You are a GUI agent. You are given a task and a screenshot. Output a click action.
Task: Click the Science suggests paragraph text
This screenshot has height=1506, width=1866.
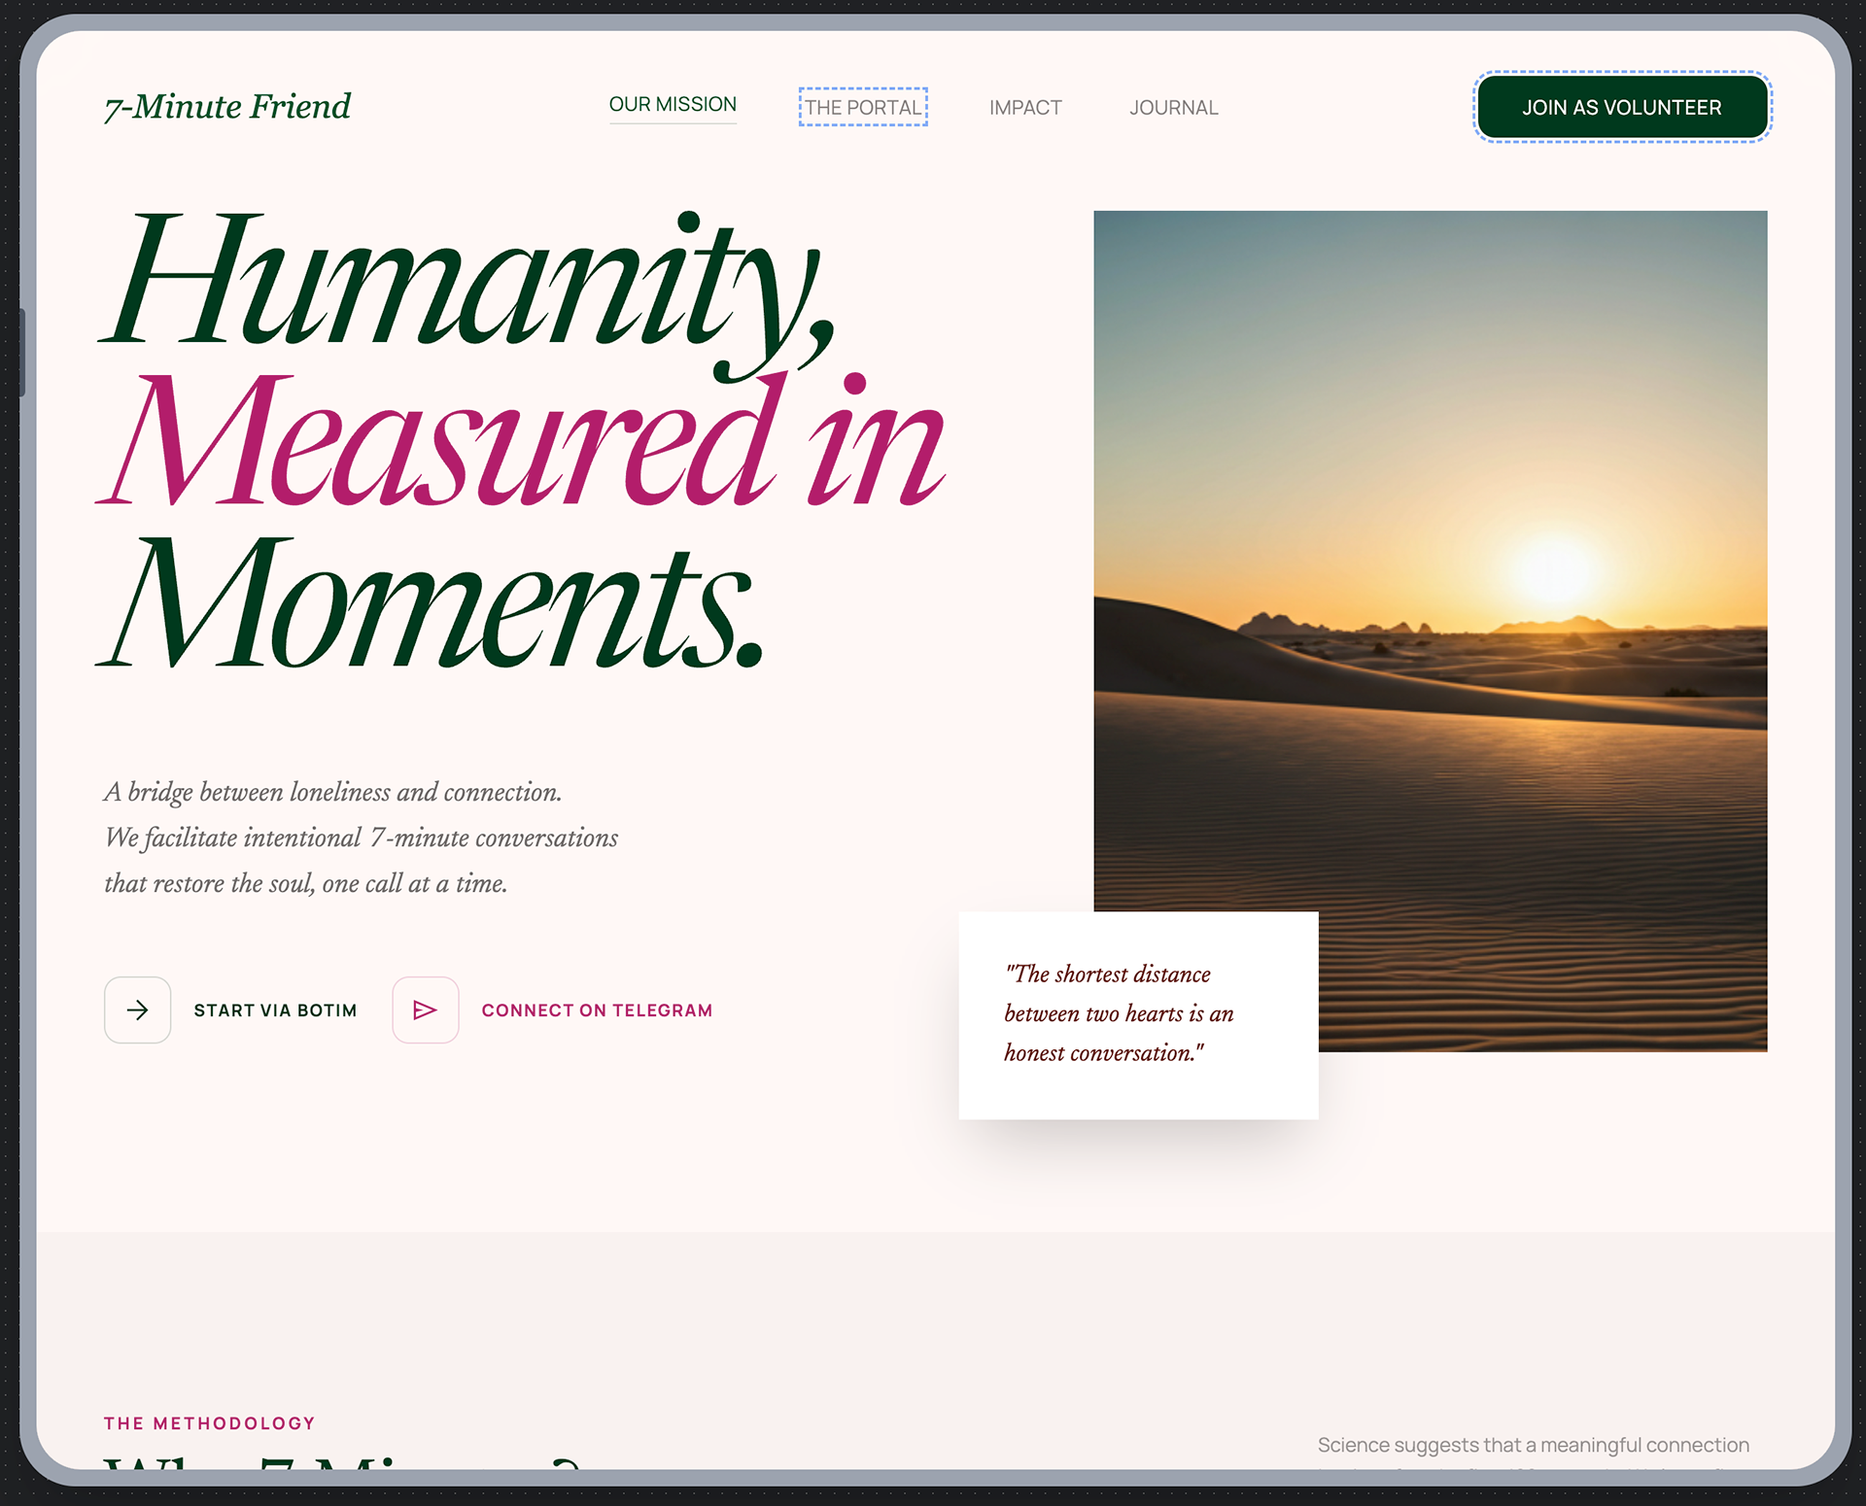pyautogui.click(x=1533, y=1445)
